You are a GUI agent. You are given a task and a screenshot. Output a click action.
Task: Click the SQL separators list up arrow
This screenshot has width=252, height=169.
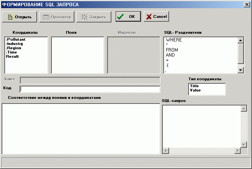point(240,40)
